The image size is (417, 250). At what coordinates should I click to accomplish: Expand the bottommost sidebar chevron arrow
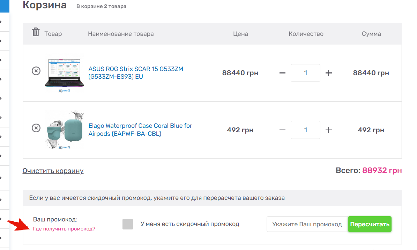[1, 238]
